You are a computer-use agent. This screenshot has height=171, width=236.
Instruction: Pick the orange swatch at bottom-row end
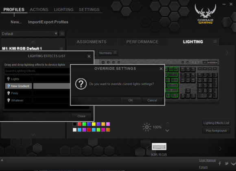click(x=108, y=130)
